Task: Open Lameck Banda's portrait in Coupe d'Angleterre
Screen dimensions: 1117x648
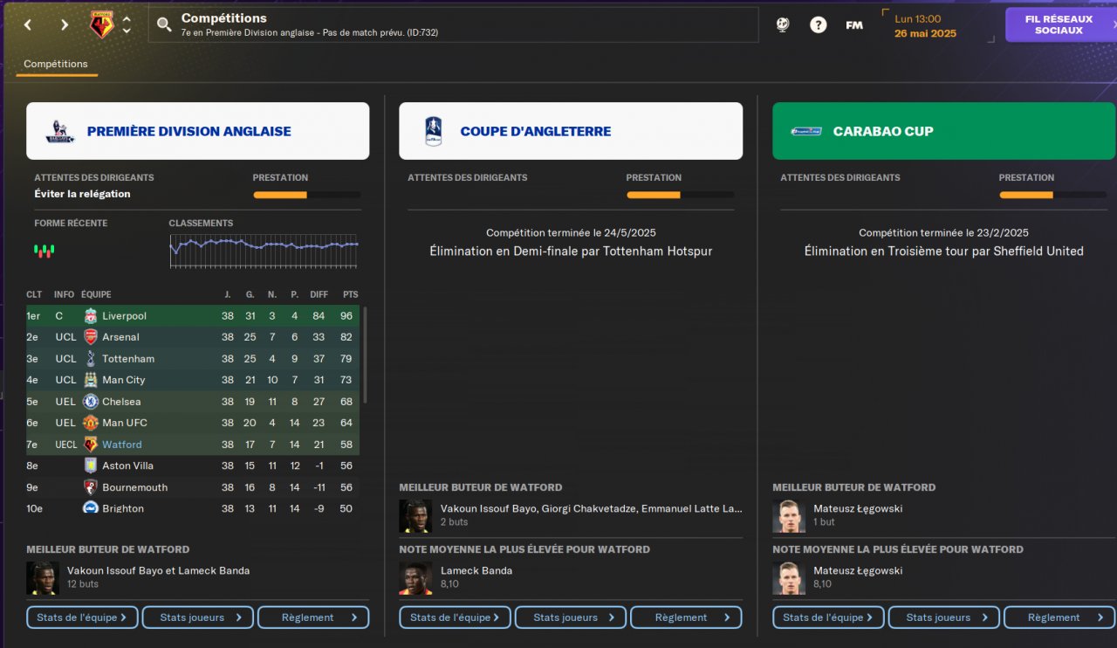Action: [x=415, y=578]
